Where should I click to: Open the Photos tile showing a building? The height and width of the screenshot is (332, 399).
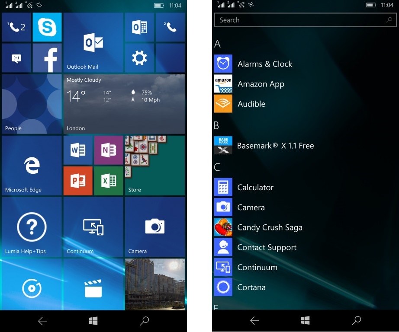pos(155,284)
